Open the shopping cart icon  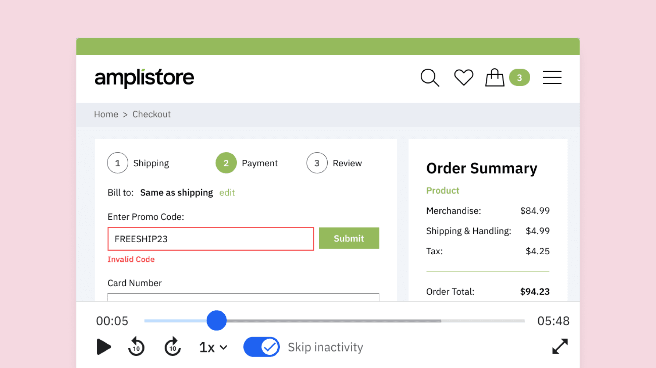(x=494, y=78)
